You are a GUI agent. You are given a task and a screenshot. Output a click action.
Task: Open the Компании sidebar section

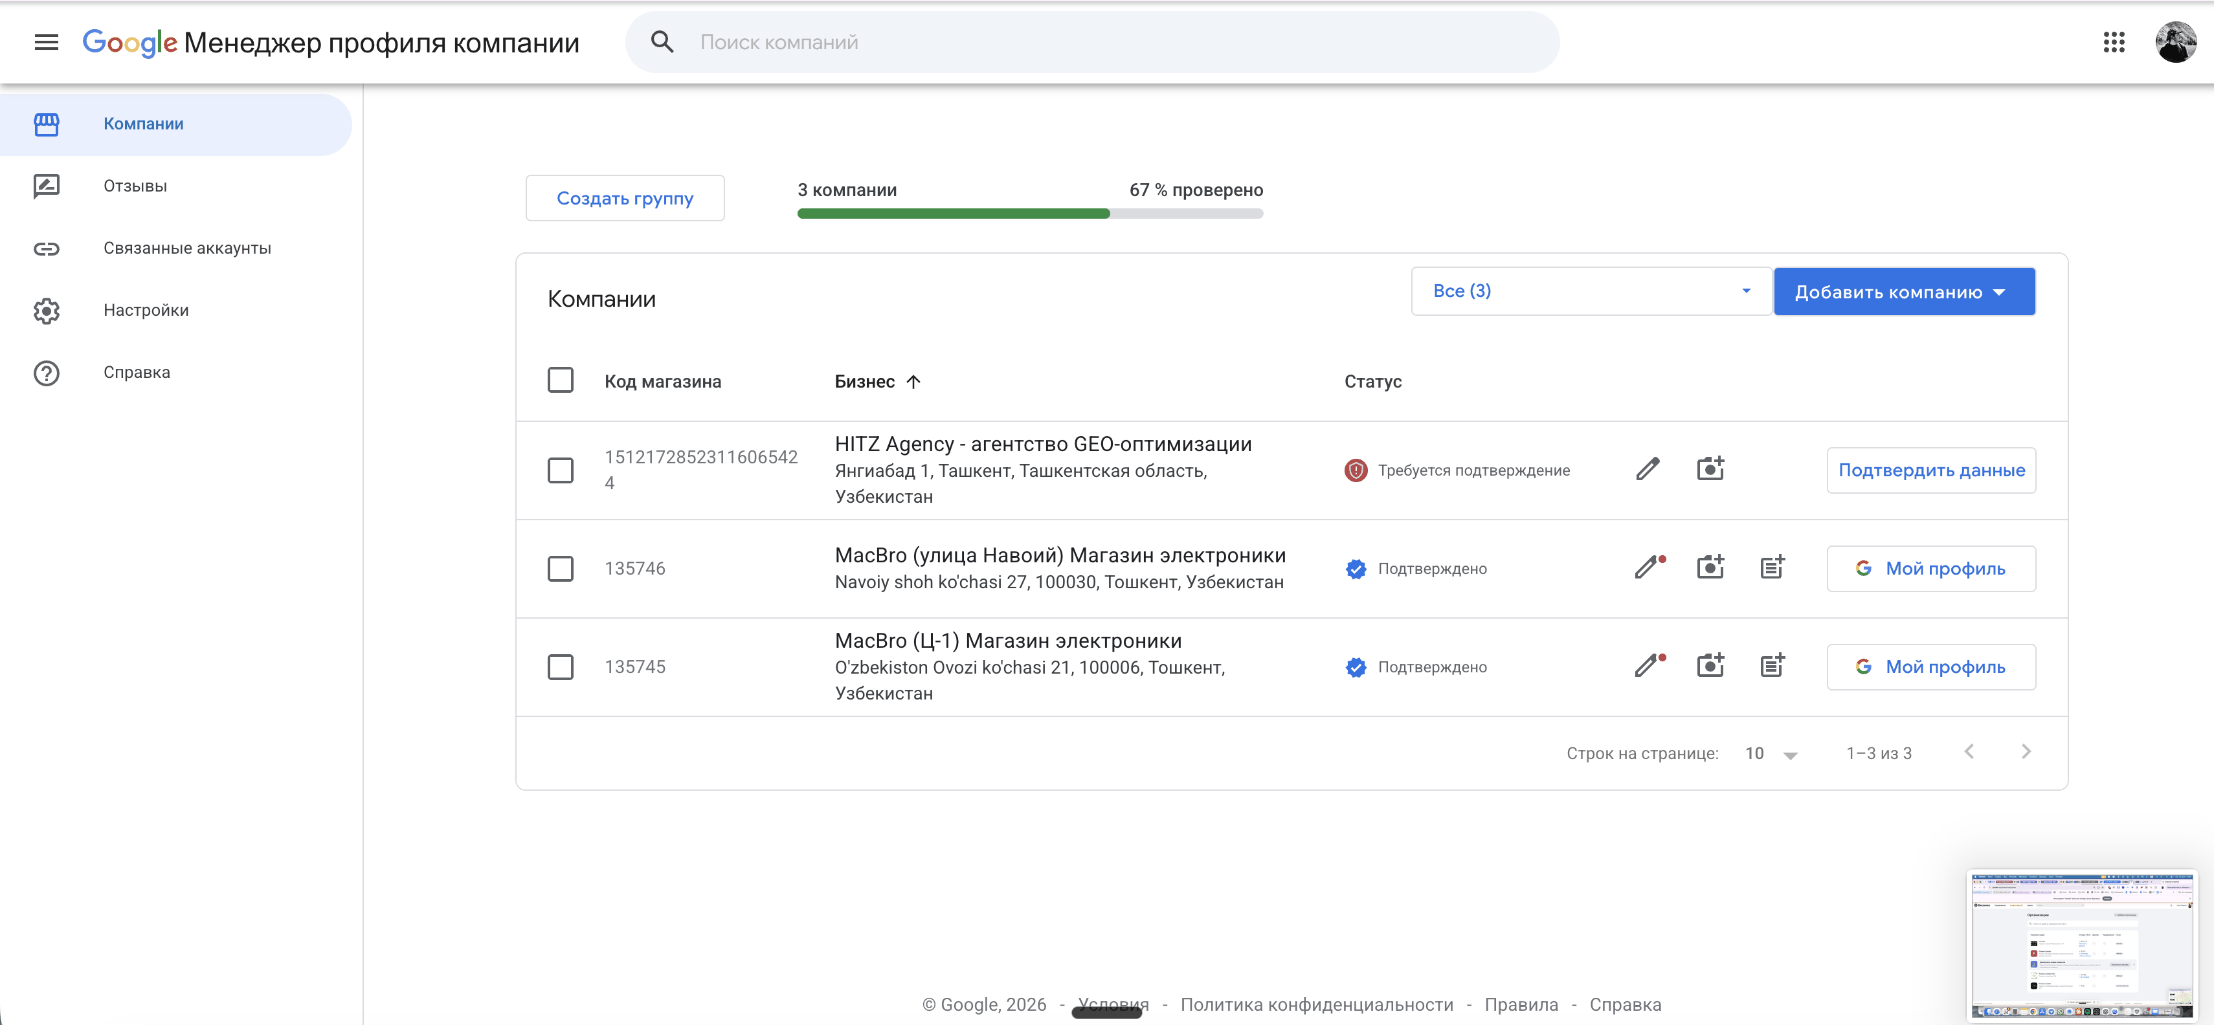[175, 125]
